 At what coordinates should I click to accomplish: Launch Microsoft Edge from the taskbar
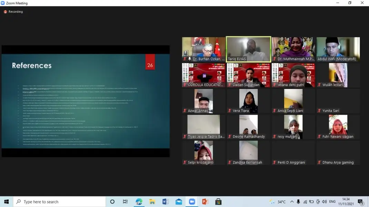(x=139, y=202)
